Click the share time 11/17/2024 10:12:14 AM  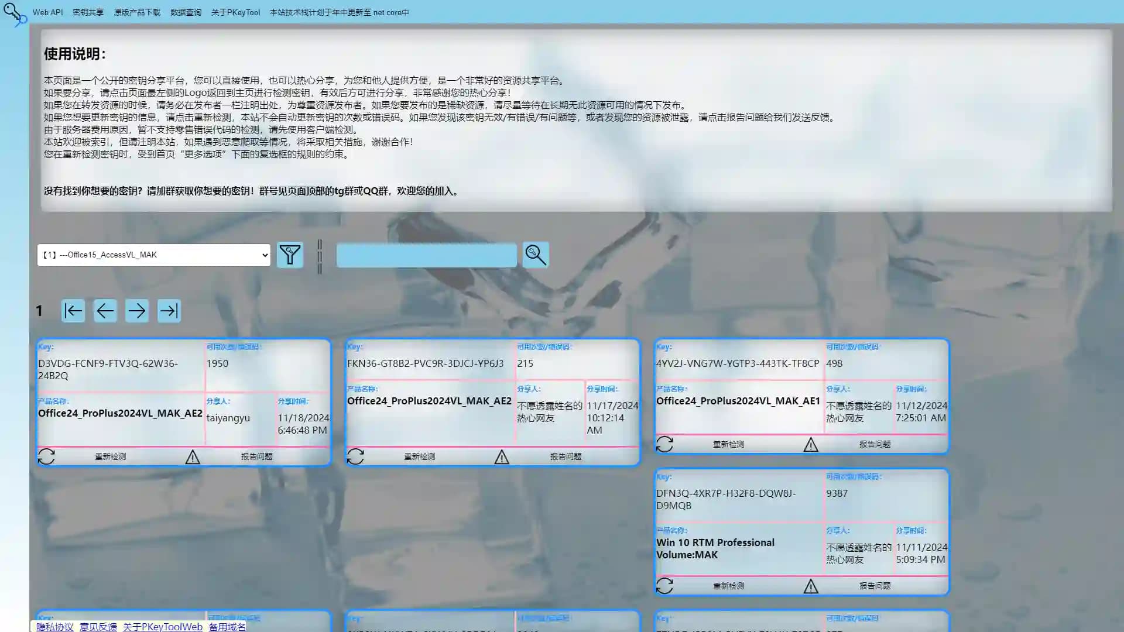(612, 418)
